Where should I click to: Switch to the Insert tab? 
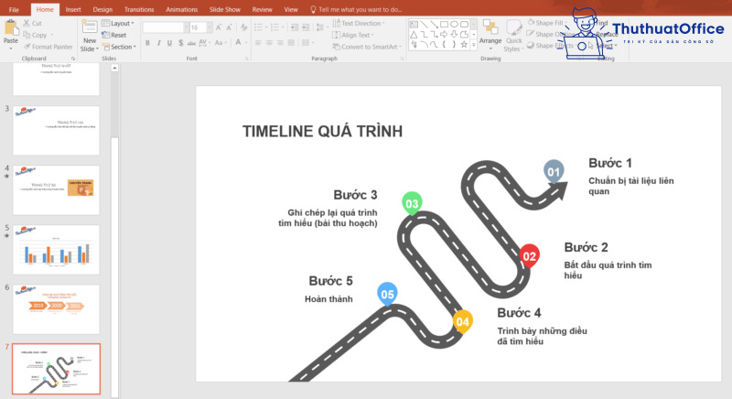pyautogui.click(x=73, y=9)
